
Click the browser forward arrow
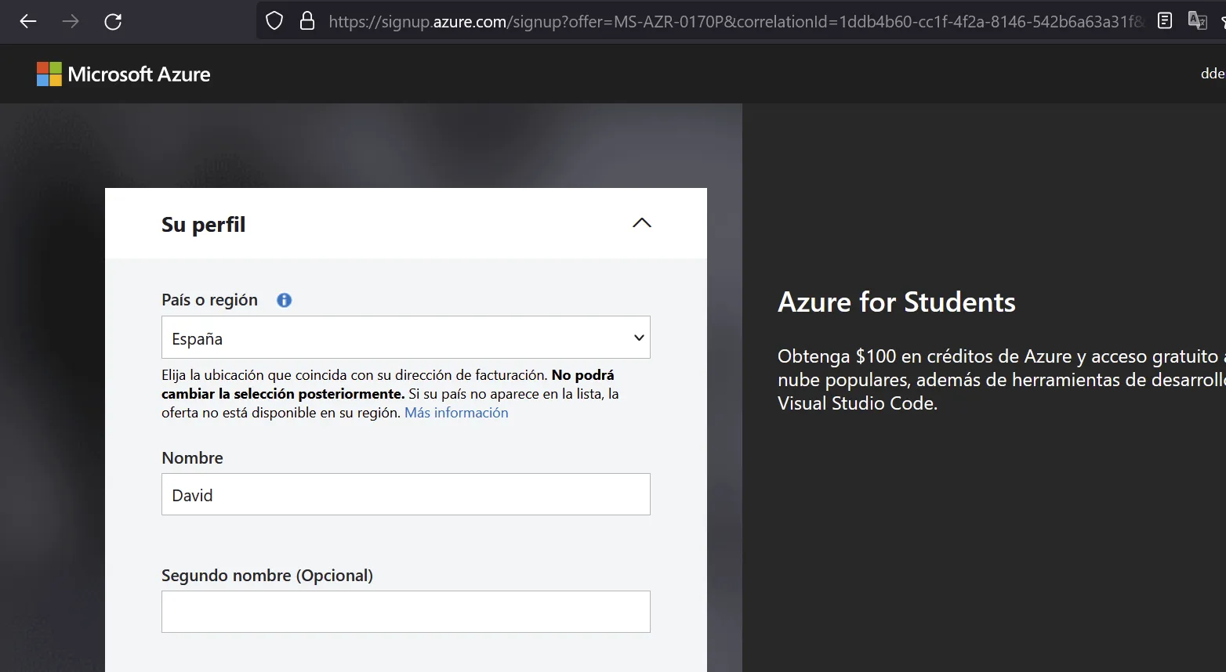71,21
